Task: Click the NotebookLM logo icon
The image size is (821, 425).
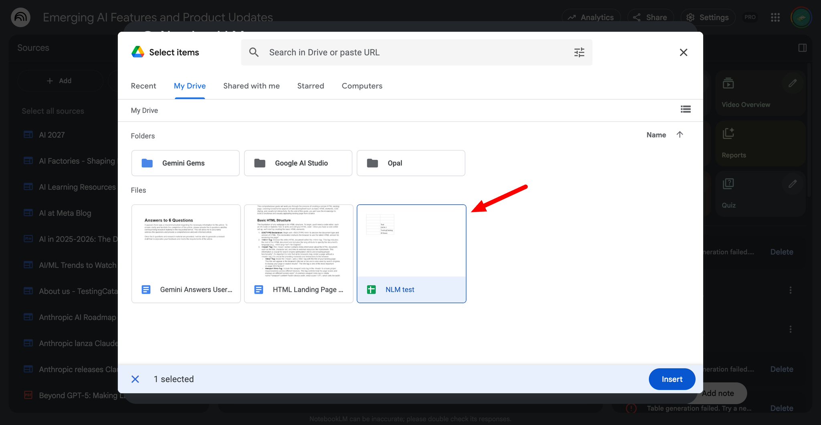Action: [x=21, y=17]
